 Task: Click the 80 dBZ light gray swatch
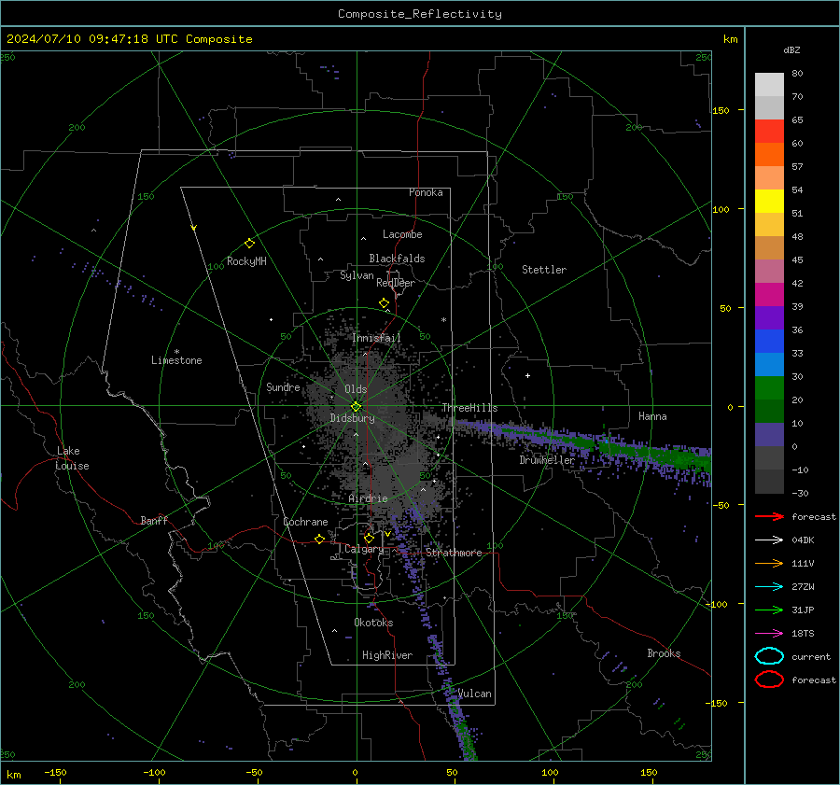(x=769, y=85)
